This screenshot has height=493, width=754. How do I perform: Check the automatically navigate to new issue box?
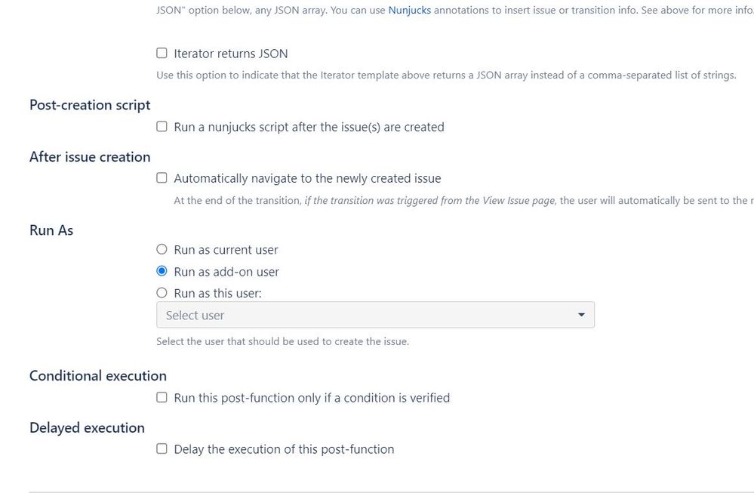click(162, 178)
